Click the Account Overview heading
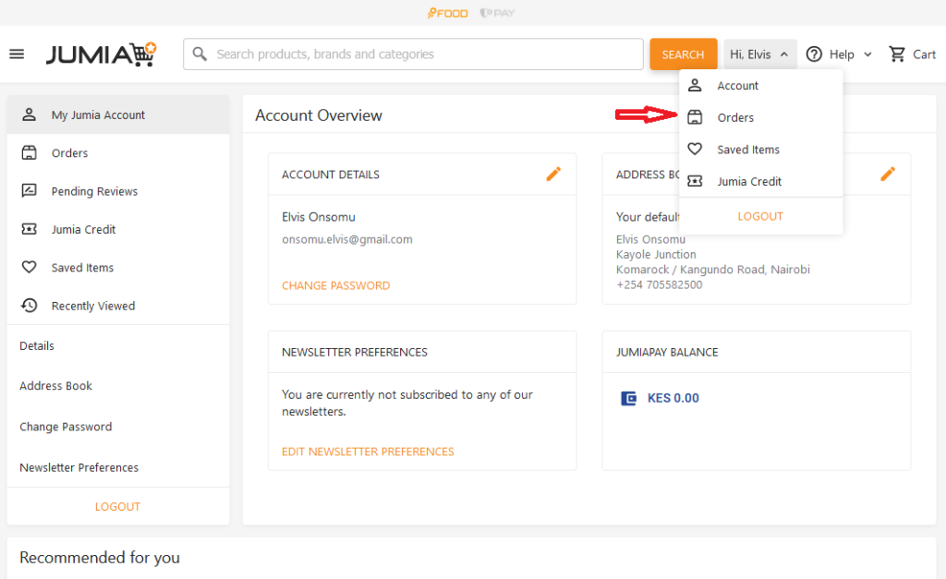Screen dimensions: 946x579 [319, 115]
